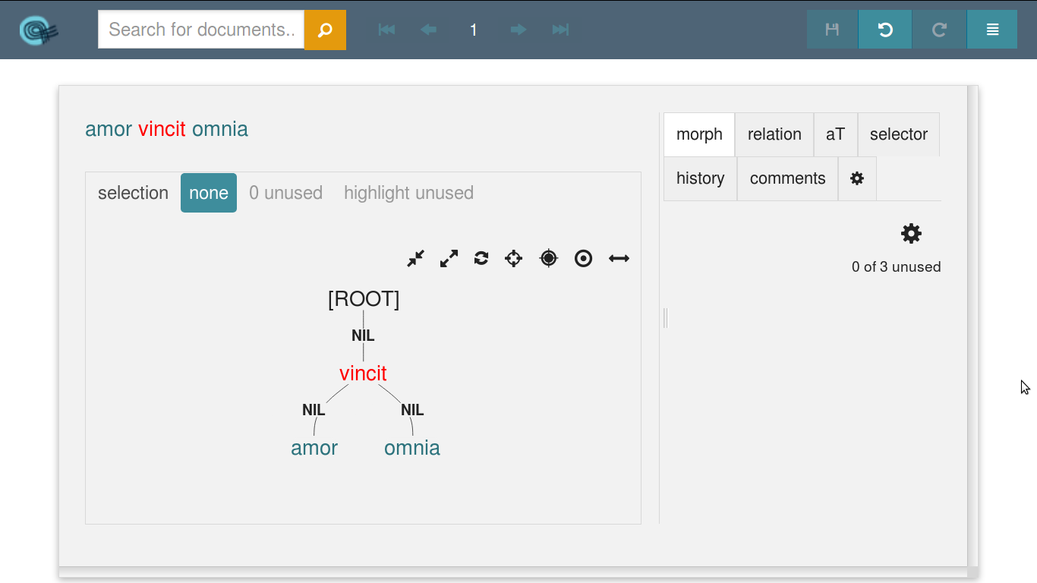
Task: Click the circle dot focus icon
Action: pos(583,259)
